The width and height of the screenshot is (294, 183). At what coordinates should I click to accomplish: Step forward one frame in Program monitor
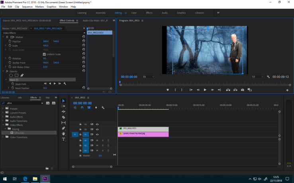pos(212,90)
